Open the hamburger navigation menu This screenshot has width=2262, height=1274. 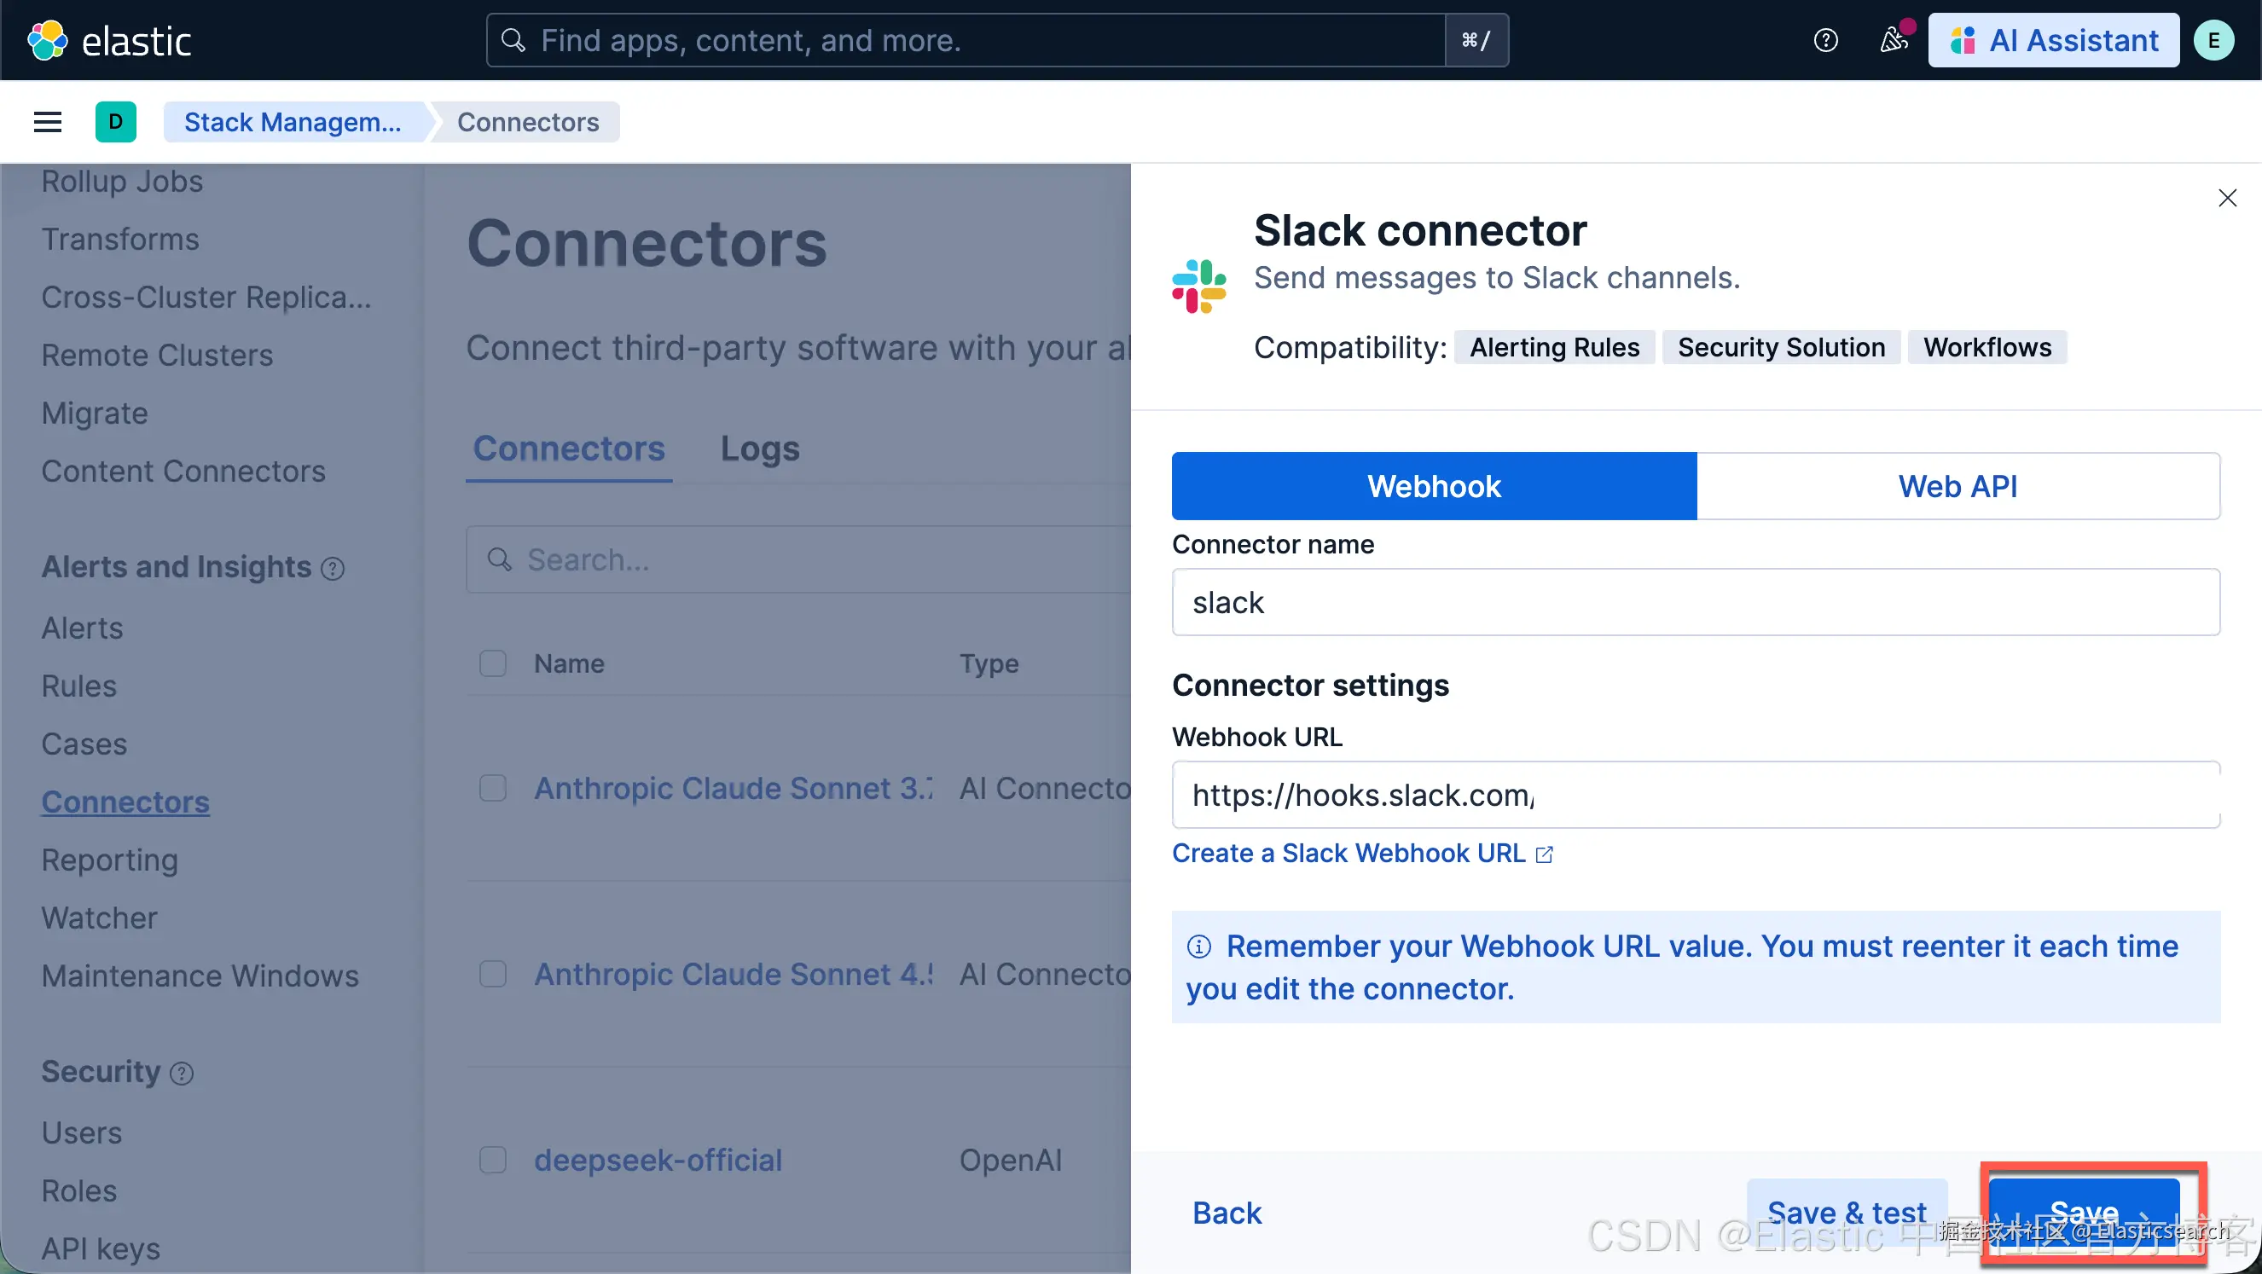(48, 122)
